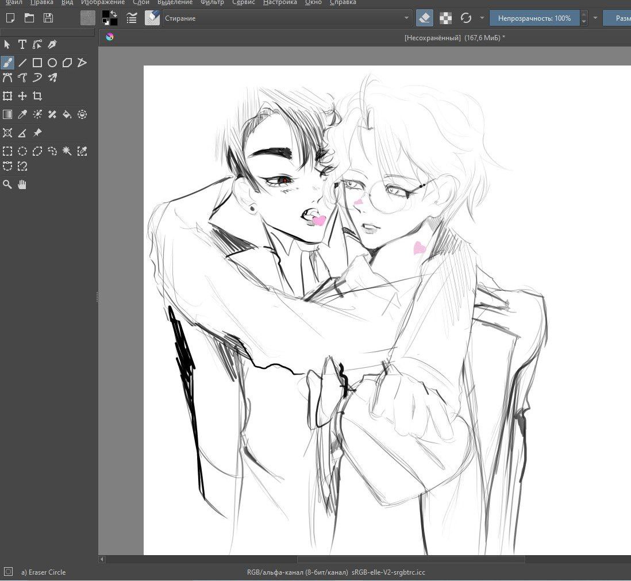Select the Polyline tool

pos(82,63)
